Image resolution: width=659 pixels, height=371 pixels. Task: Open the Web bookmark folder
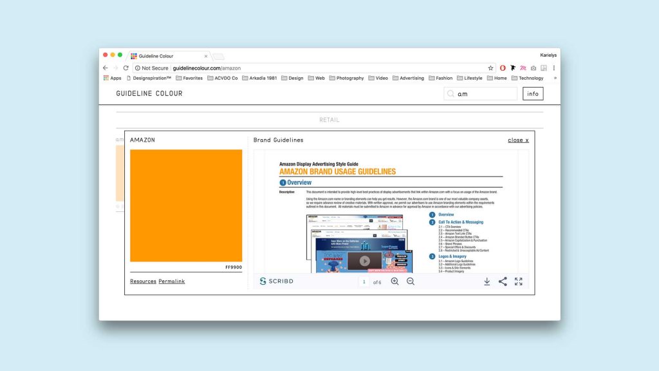317,78
